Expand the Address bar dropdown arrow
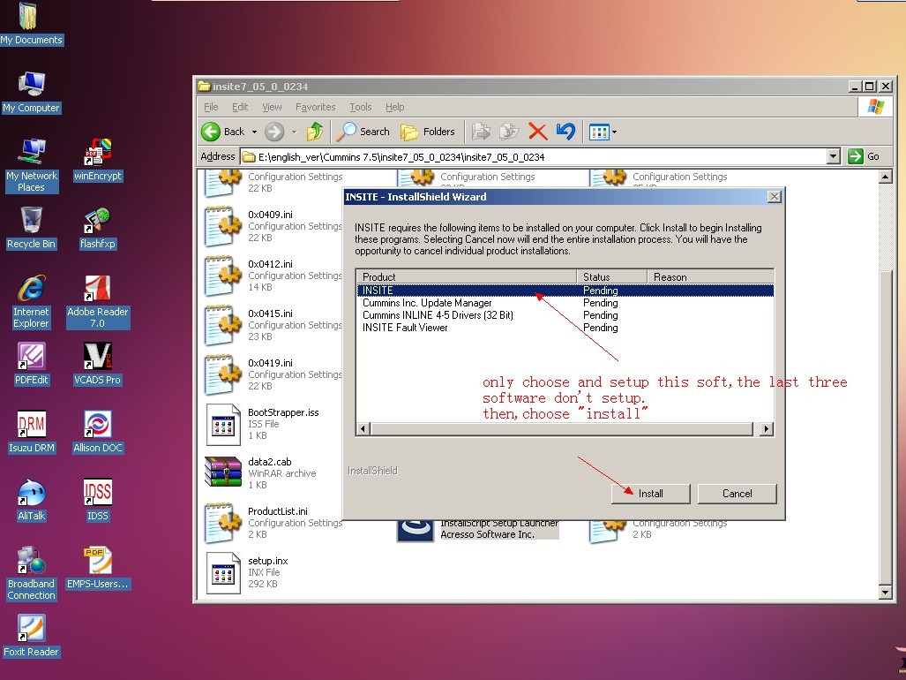The image size is (906, 680). [x=834, y=156]
